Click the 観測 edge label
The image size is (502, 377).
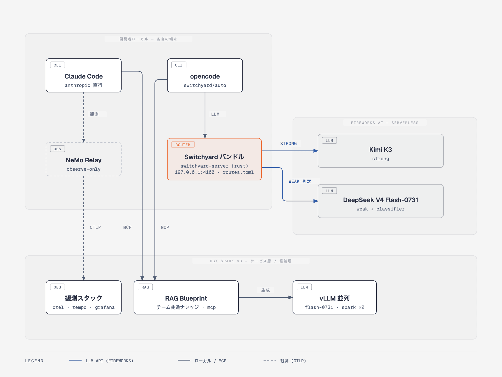click(x=94, y=114)
